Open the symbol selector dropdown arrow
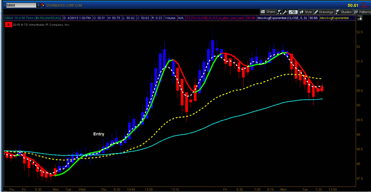This screenshot has width=371, height=192. (39, 5)
